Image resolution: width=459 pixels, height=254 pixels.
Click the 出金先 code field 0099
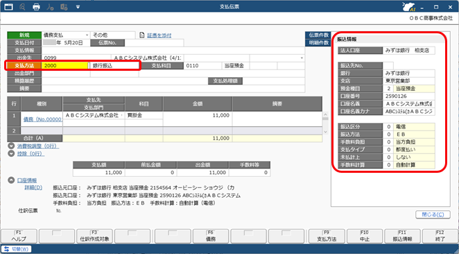pos(76,58)
